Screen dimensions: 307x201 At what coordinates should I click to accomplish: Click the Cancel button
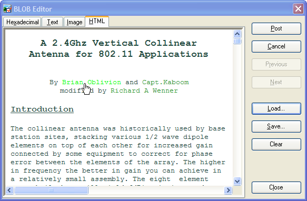276,46
